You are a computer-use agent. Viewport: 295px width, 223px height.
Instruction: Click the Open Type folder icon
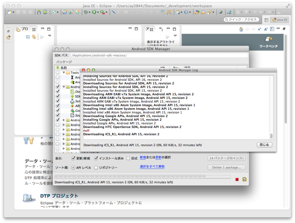197,12
